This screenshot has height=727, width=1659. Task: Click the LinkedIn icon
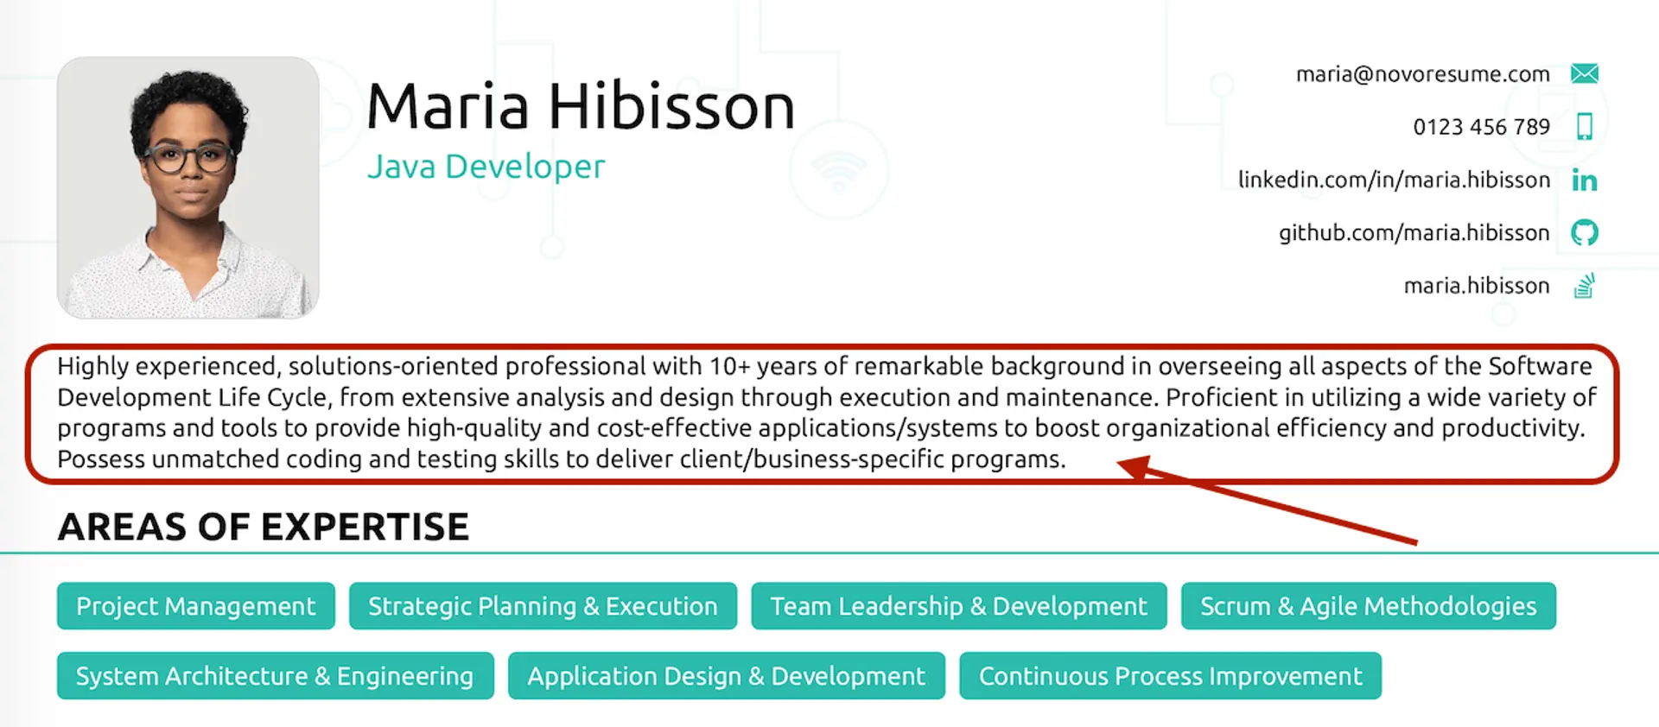pos(1584,180)
